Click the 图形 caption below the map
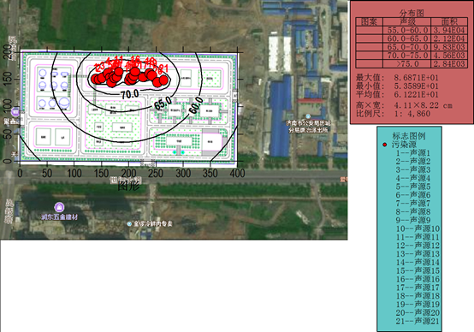 129,186
